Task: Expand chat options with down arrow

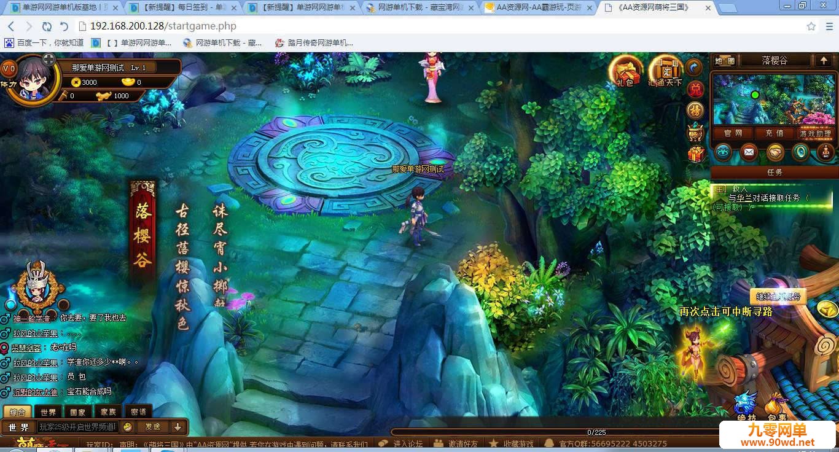Action: point(178,427)
